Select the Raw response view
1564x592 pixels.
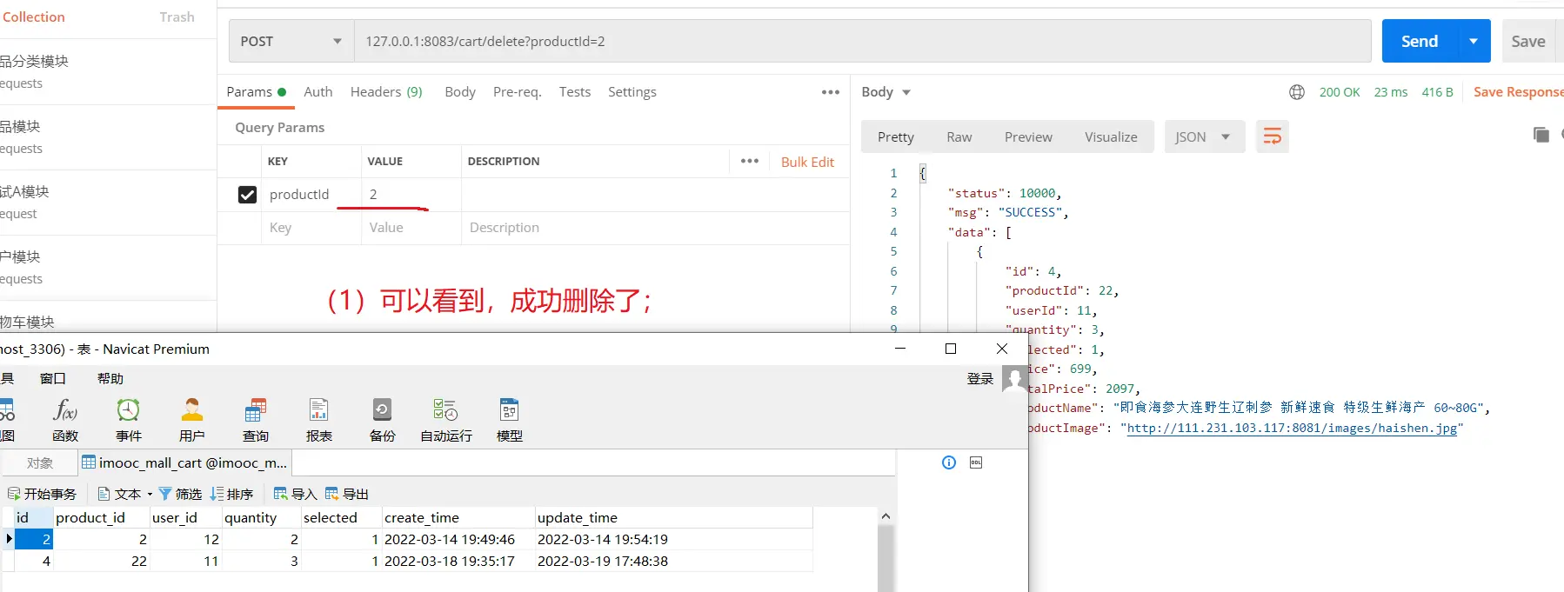[x=959, y=136]
